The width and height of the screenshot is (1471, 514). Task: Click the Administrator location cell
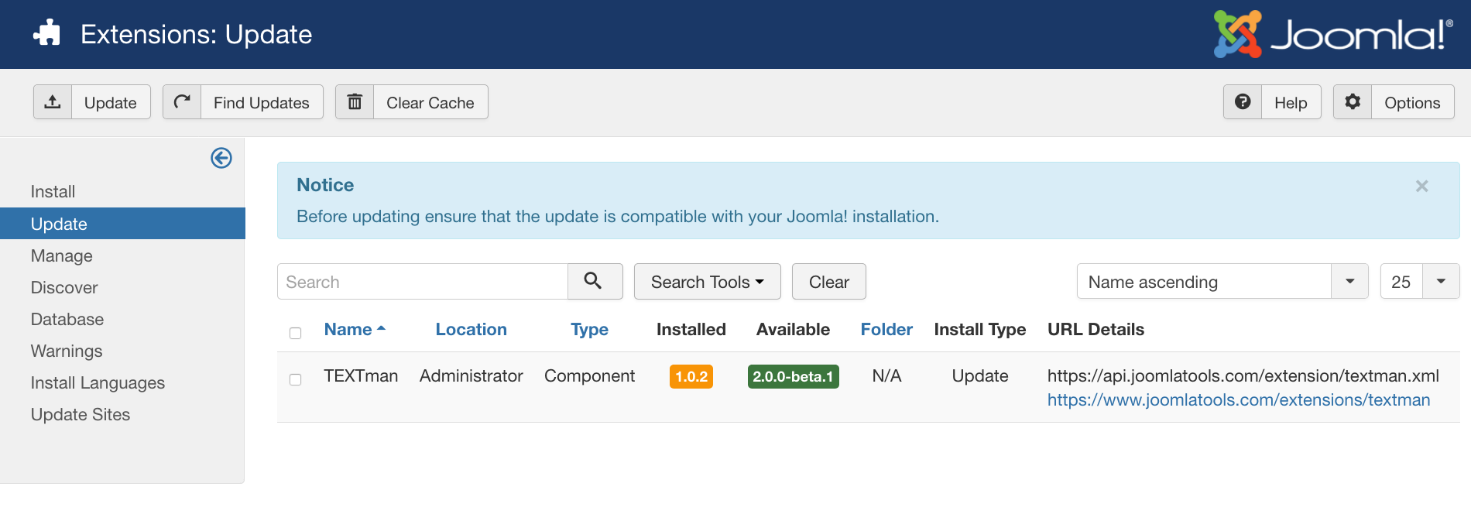(x=471, y=375)
